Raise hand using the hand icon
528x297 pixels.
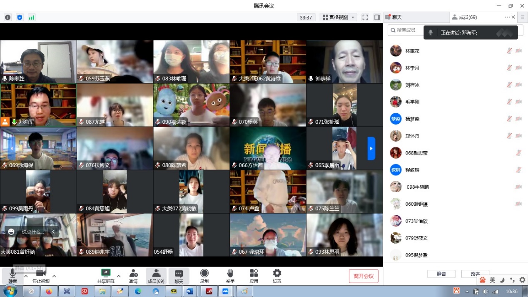pos(230,273)
